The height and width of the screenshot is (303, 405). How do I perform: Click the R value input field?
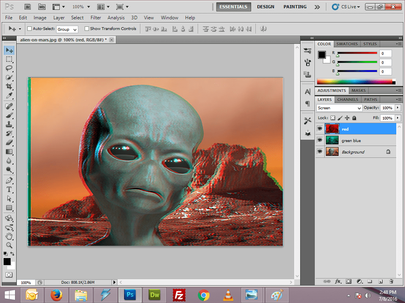click(x=385, y=53)
